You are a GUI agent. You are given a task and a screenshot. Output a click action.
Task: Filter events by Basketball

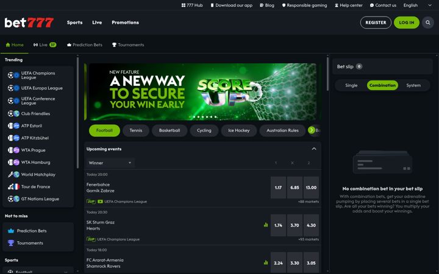[170, 130]
